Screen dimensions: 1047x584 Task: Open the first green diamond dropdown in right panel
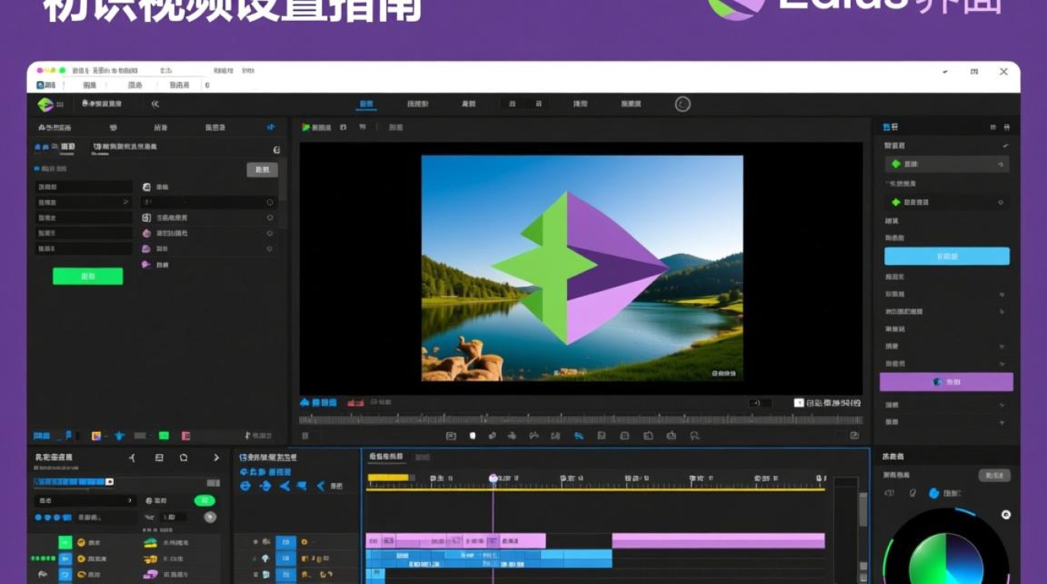[x=947, y=164]
